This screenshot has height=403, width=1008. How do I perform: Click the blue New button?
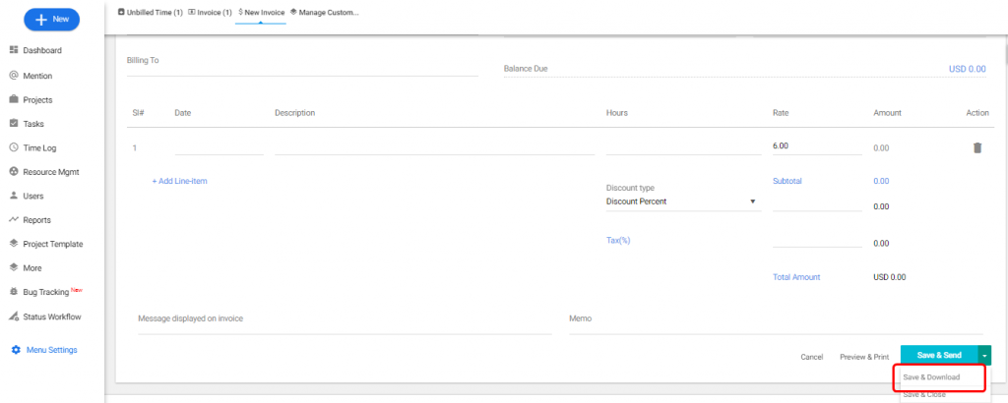51,20
